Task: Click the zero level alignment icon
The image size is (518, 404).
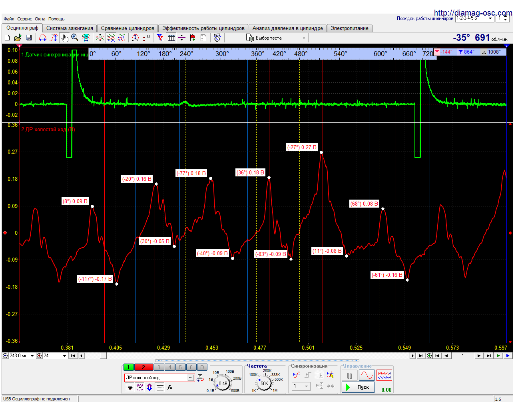Action: 146,38
